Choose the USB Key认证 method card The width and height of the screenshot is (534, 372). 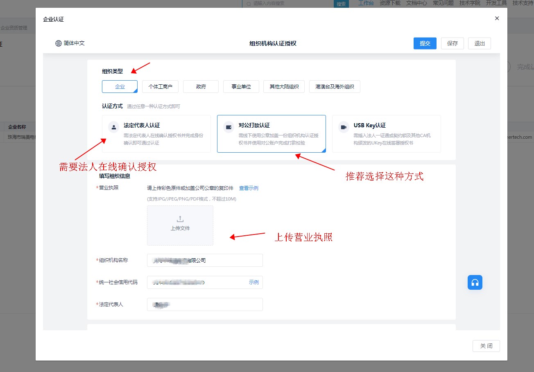(x=387, y=134)
